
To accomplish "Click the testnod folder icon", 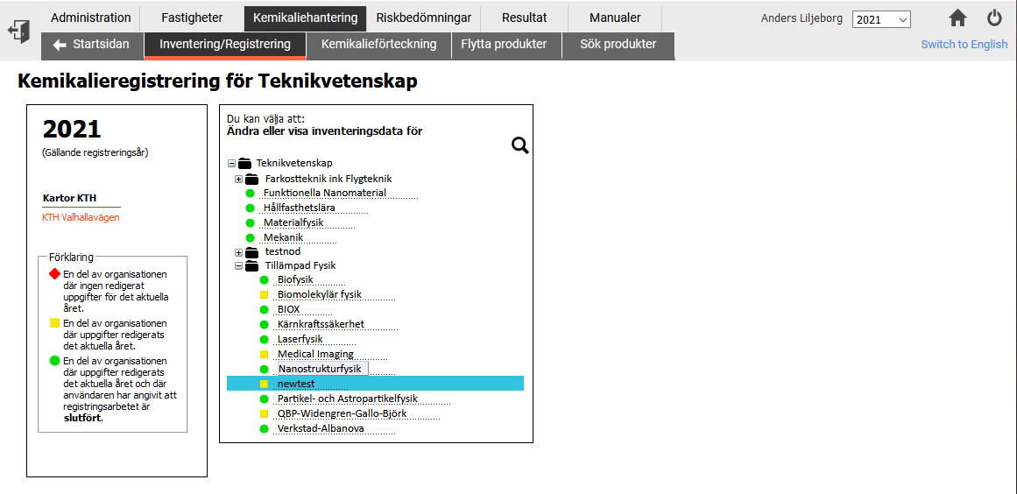I will 251,251.
